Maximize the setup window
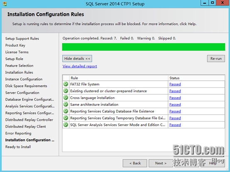Image resolution: width=230 pixels, height=172 pixels. tap(213, 2)
